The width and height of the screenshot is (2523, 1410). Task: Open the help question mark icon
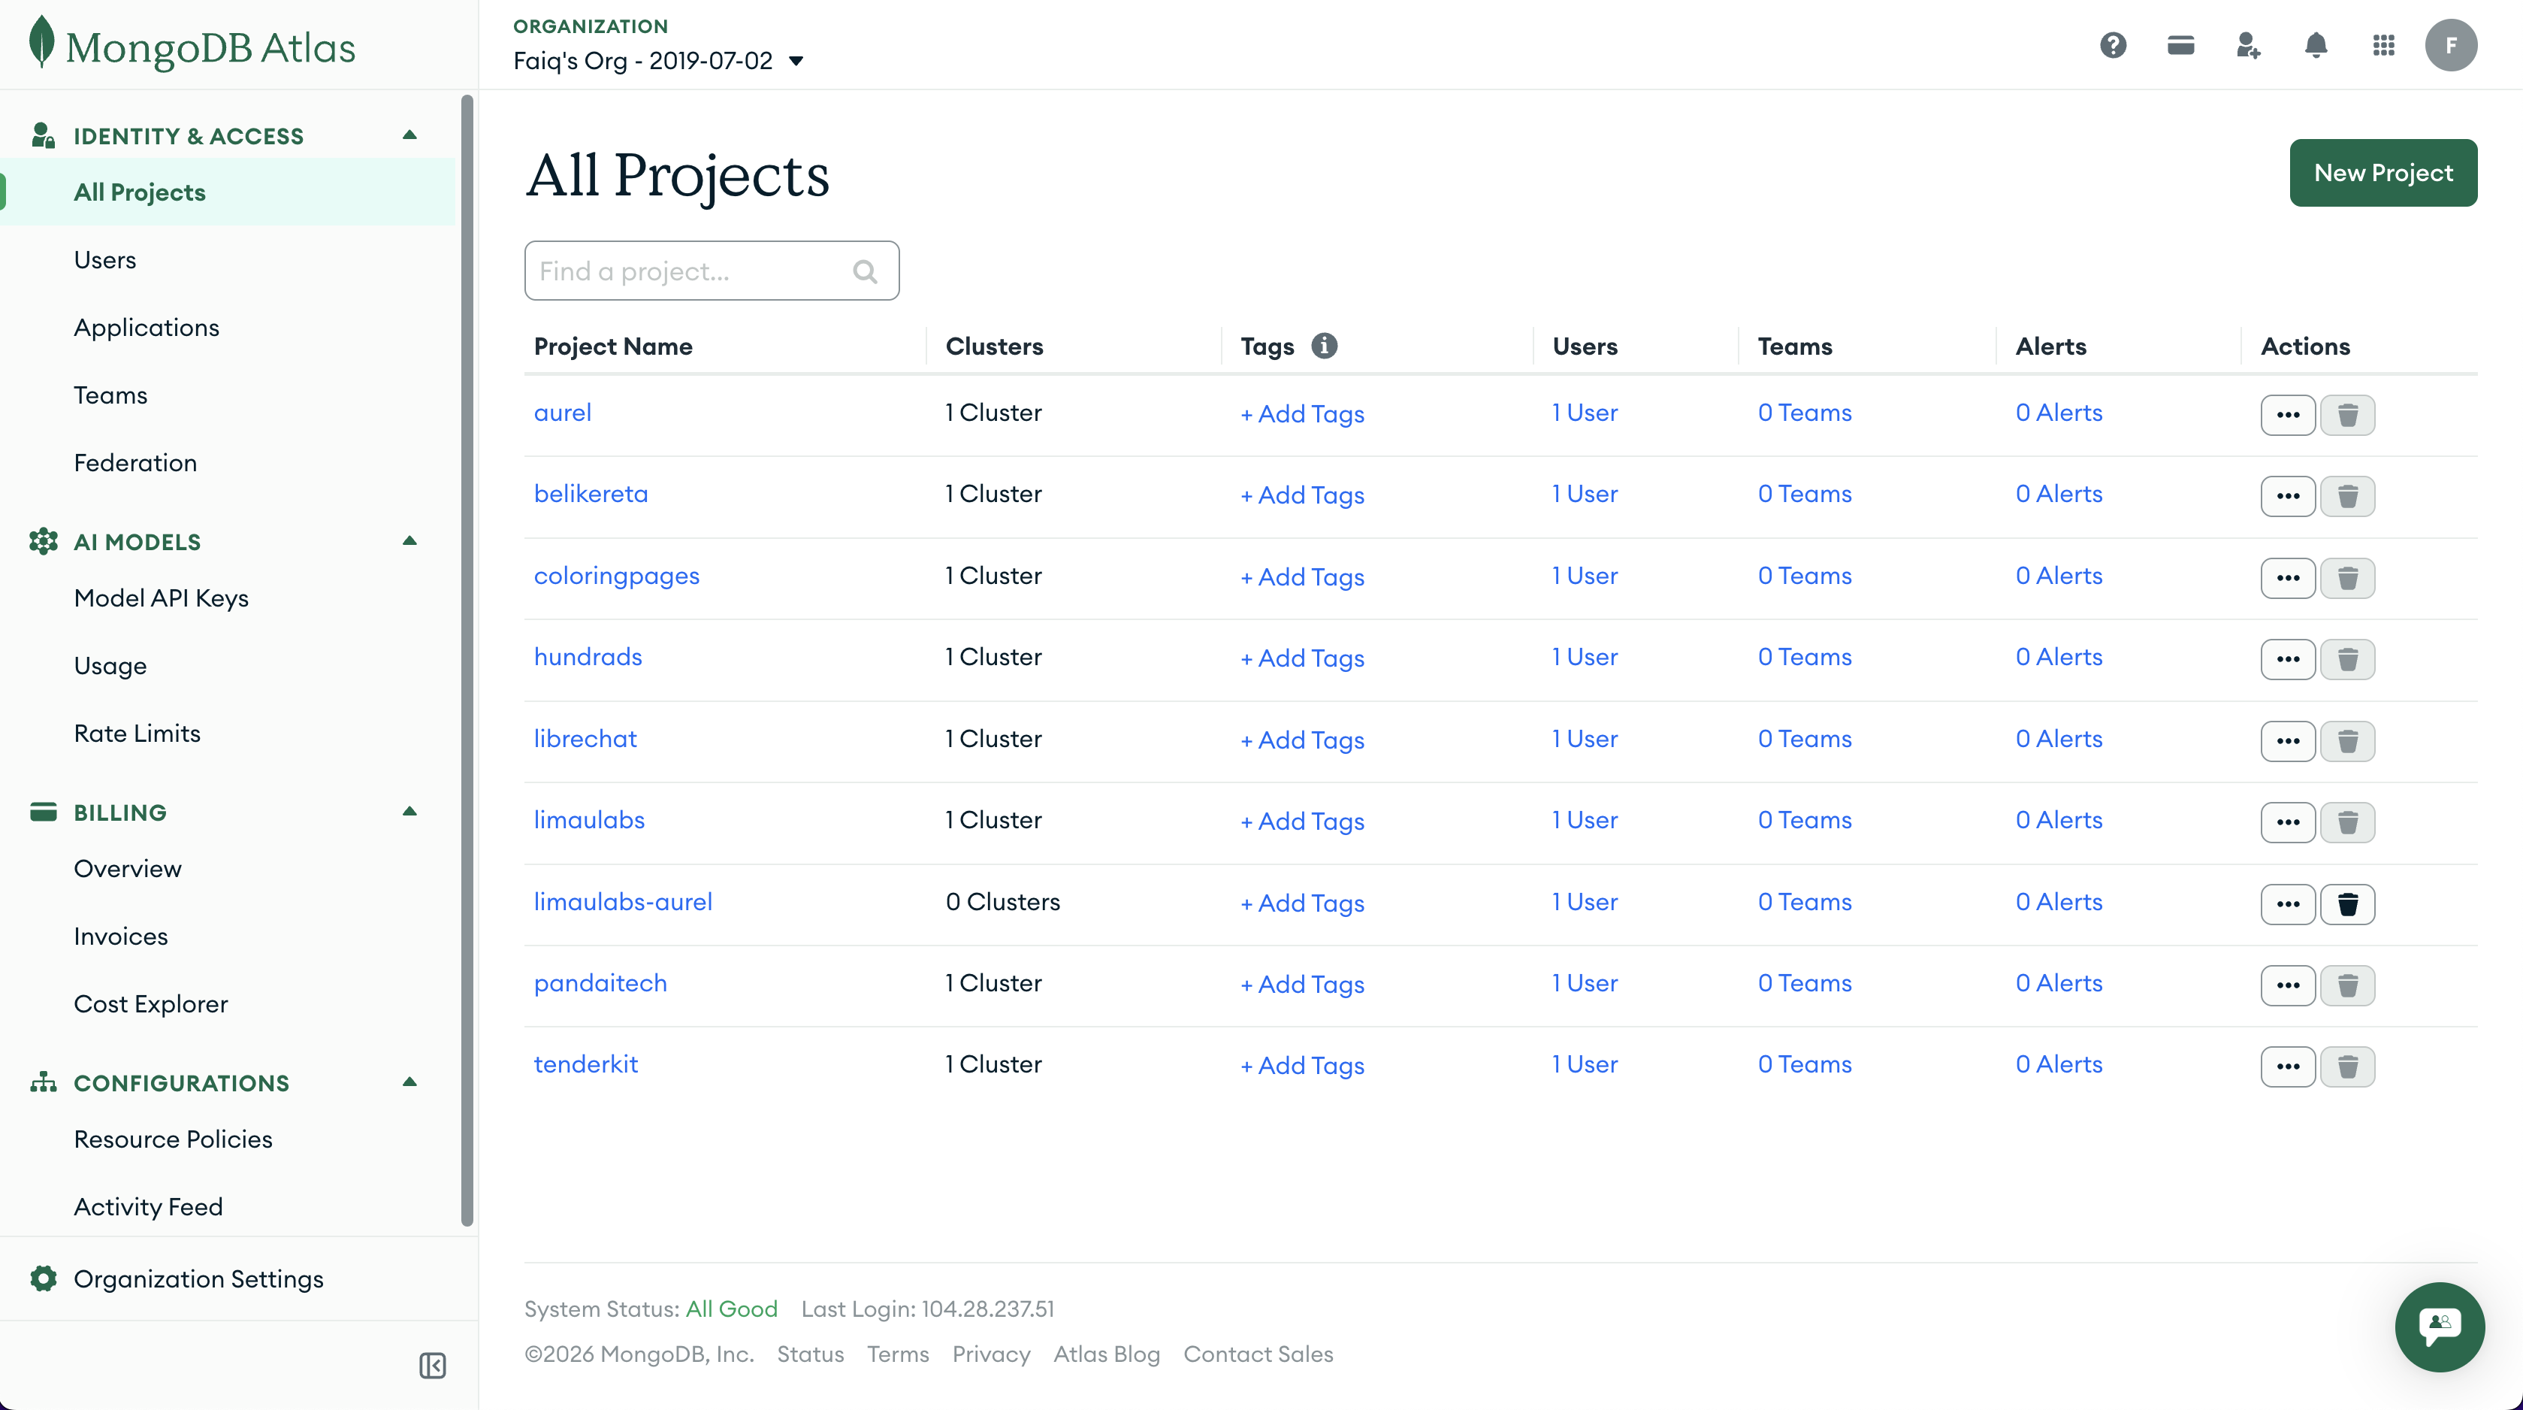coord(2113,45)
